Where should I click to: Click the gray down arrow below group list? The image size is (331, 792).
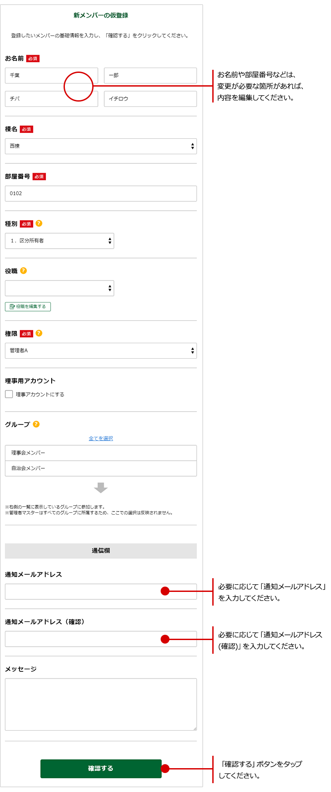click(x=101, y=488)
